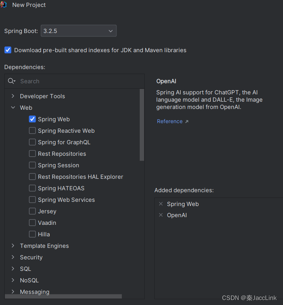Toggle download pre-built shared indexes checkbox
The height and width of the screenshot is (305, 283).
coord(8,50)
